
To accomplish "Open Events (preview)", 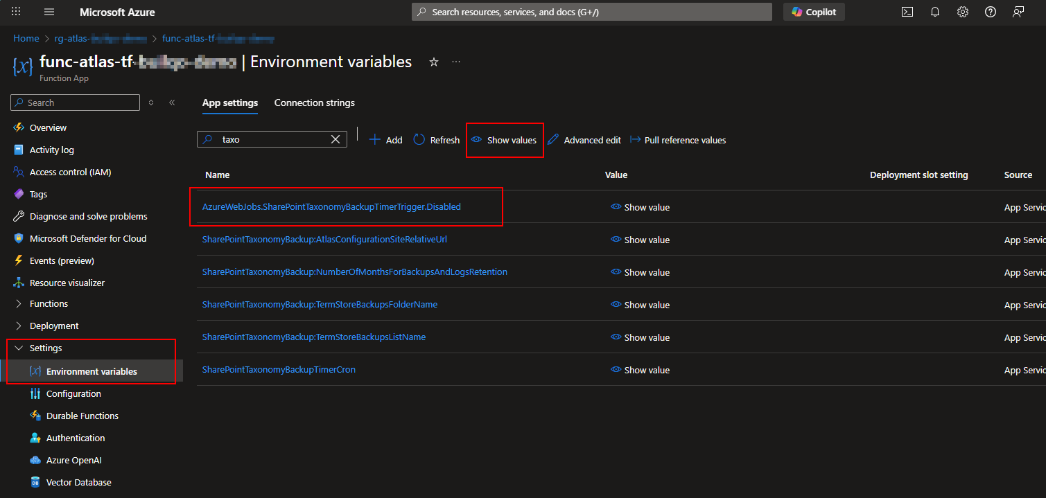I will pos(62,260).
